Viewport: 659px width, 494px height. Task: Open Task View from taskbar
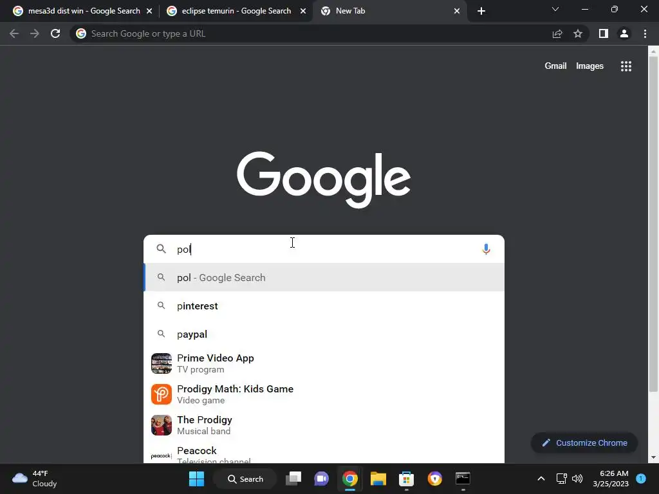pos(293,479)
